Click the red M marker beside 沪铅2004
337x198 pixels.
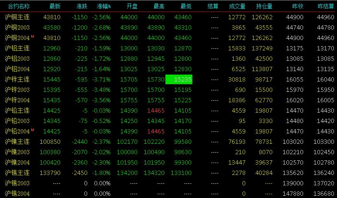[x=32, y=130]
